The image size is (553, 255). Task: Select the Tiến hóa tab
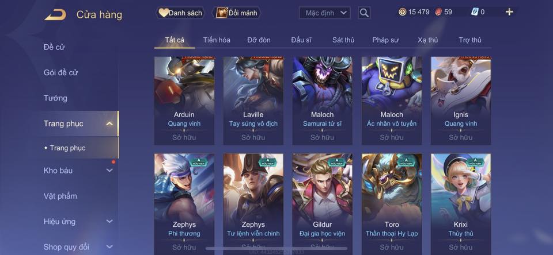click(x=217, y=40)
